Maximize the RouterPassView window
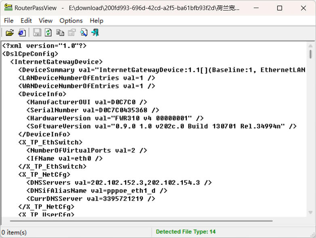 click(x=280, y=8)
